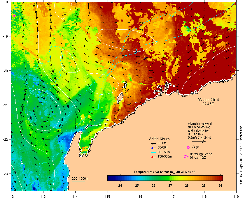Click the IMOS copyright timestamp text
This screenshot has width=245, height=198.
pyautogui.click(x=241, y=155)
